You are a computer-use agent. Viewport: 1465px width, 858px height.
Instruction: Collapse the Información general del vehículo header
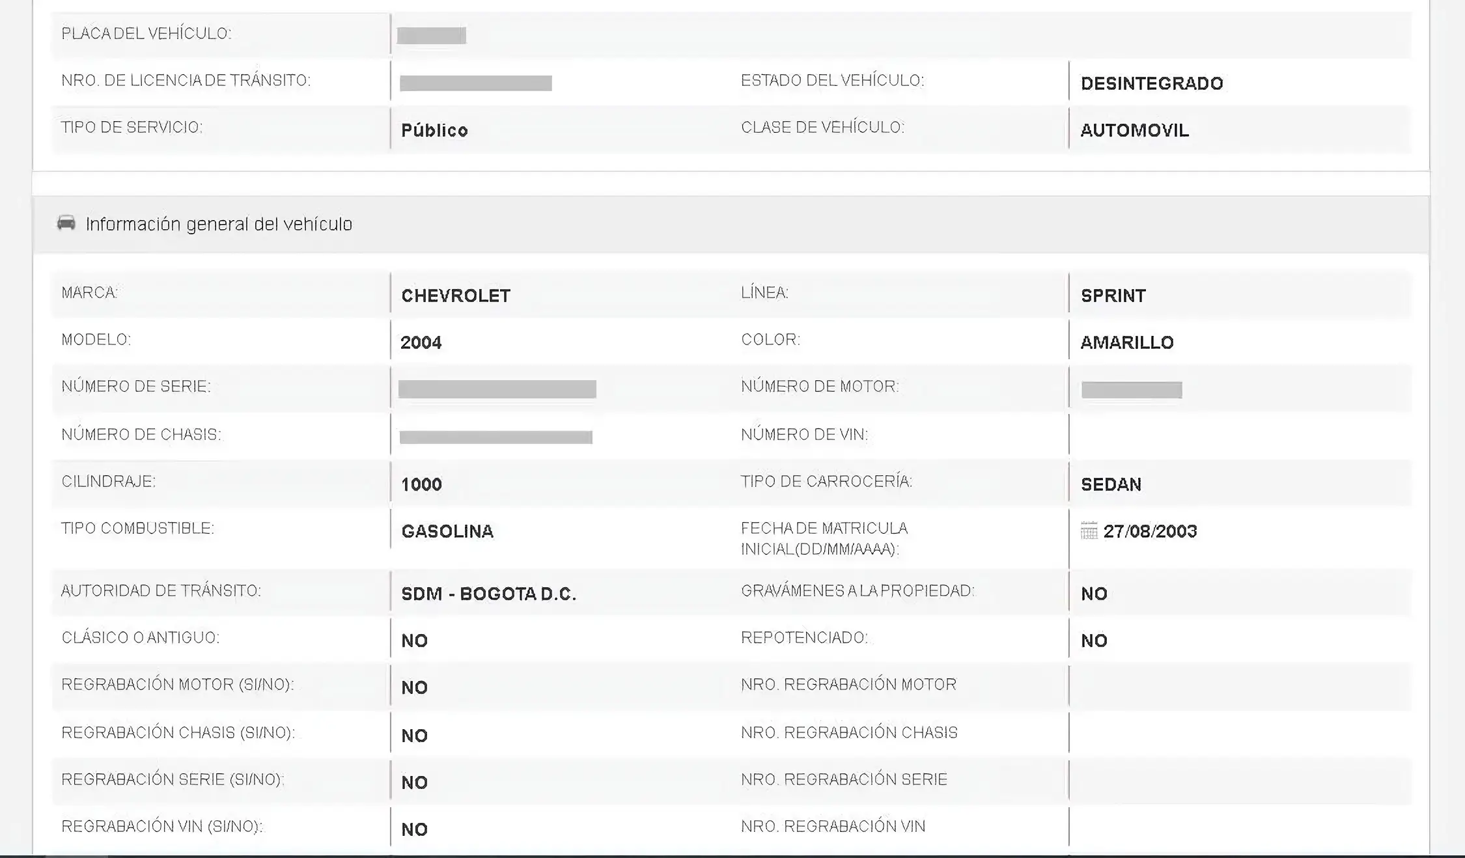pos(731,224)
